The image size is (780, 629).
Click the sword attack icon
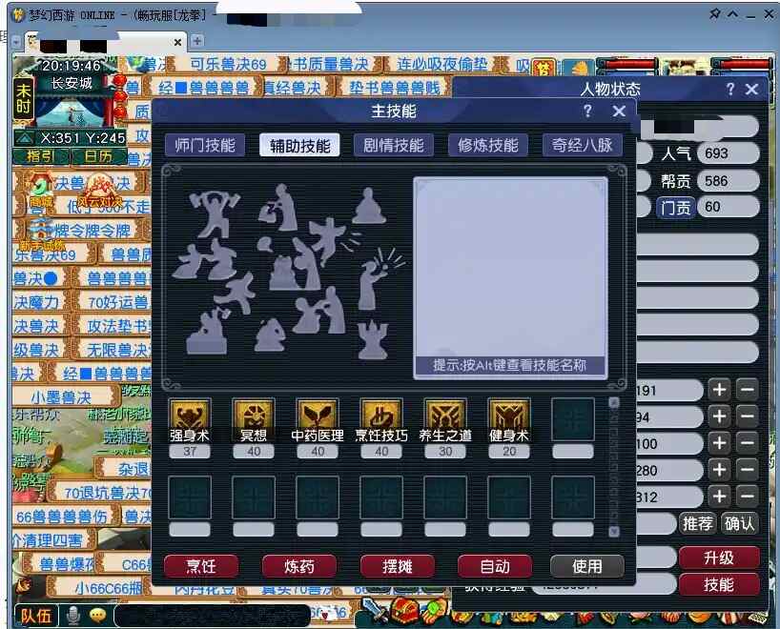click(375, 610)
